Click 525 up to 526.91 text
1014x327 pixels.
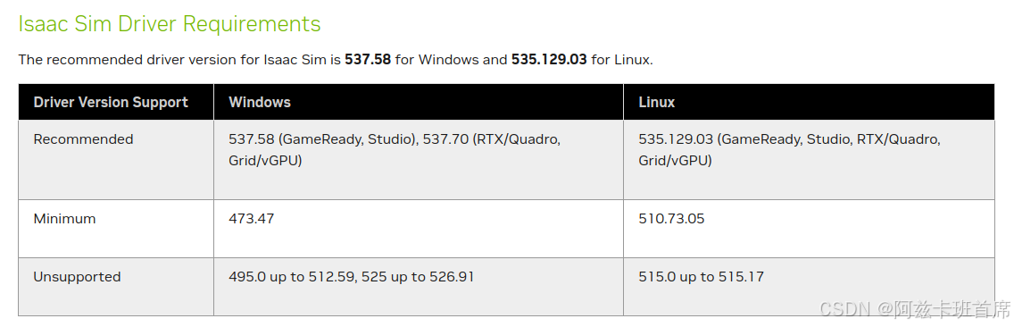point(418,276)
